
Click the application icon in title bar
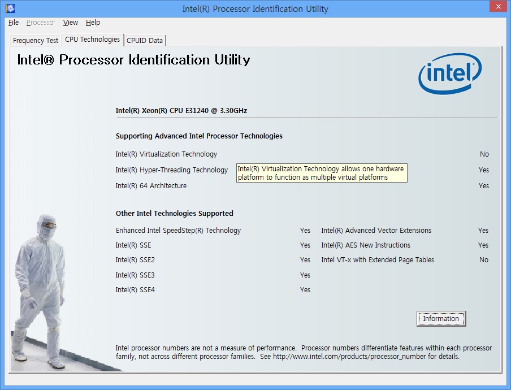click(x=10, y=8)
